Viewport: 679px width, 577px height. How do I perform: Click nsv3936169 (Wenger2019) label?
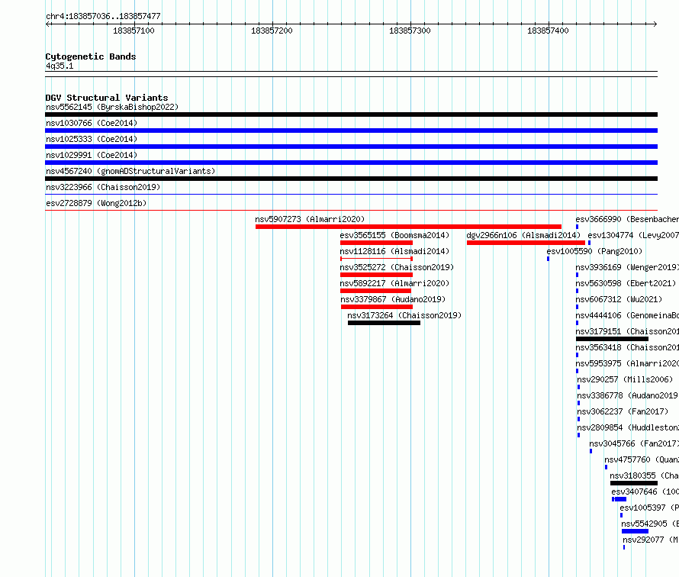tap(627, 267)
